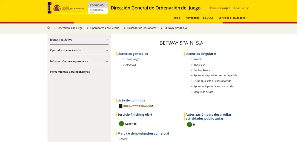Open the La DGOJ dropdown menu
This screenshot has height=142, width=297.
(209, 18)
